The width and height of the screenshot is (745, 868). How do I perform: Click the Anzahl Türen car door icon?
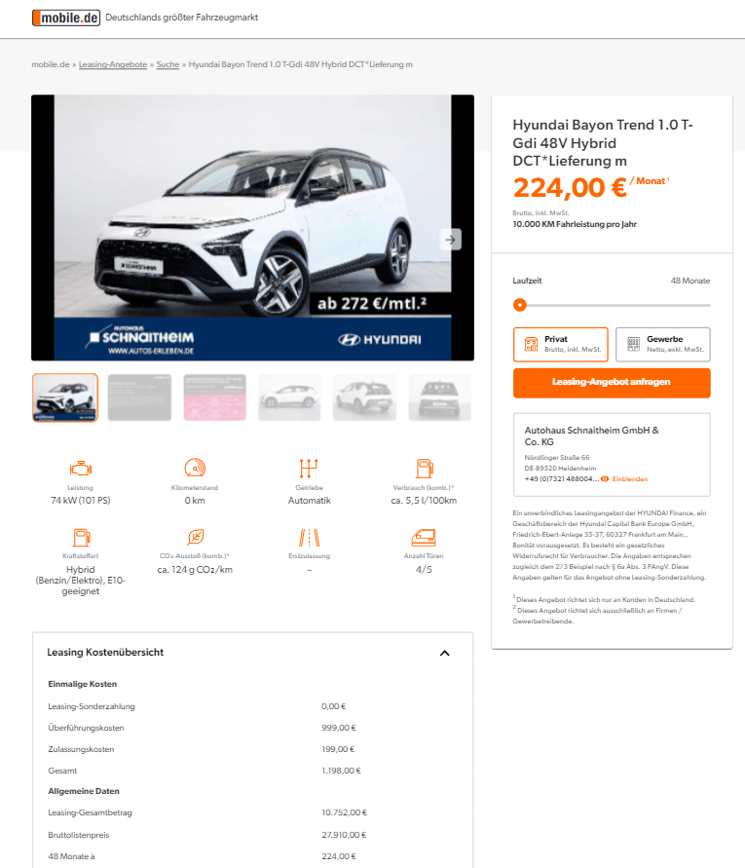(x=424, y=537)
